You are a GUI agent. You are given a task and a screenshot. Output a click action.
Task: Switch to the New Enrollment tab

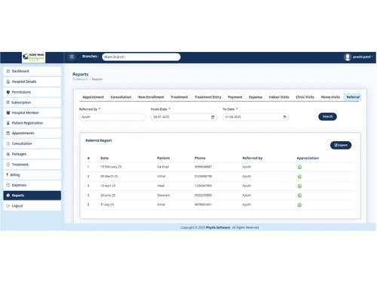(151, 97)
